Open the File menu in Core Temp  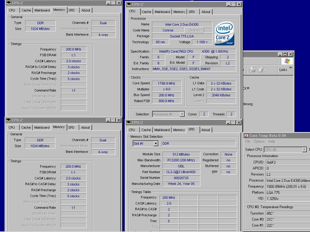[248, 141]
